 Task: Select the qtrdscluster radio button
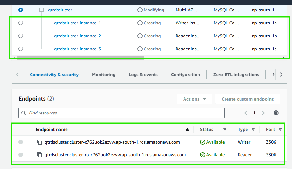[21, 10]
